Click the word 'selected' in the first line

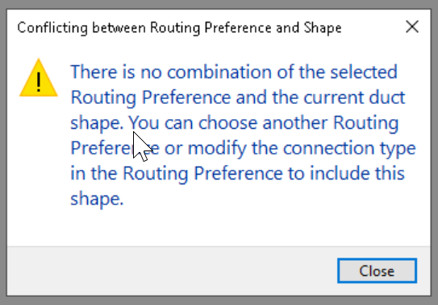[364, 72]
